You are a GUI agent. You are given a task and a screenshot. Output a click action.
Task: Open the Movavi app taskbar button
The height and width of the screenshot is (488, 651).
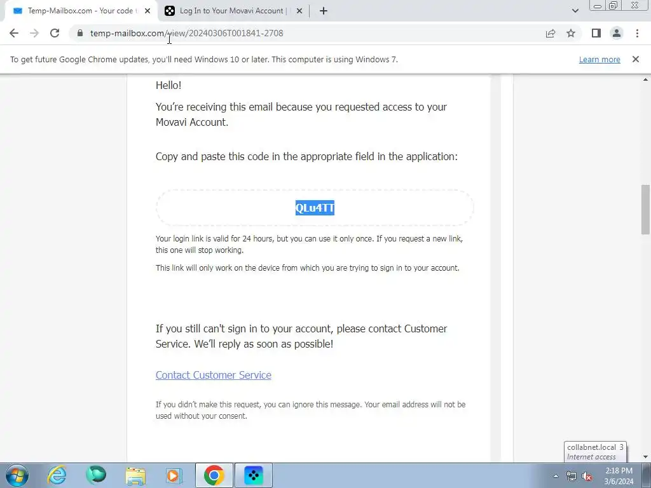click(x=254, y=475)
